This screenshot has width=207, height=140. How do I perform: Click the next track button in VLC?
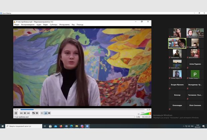(28, 113)
